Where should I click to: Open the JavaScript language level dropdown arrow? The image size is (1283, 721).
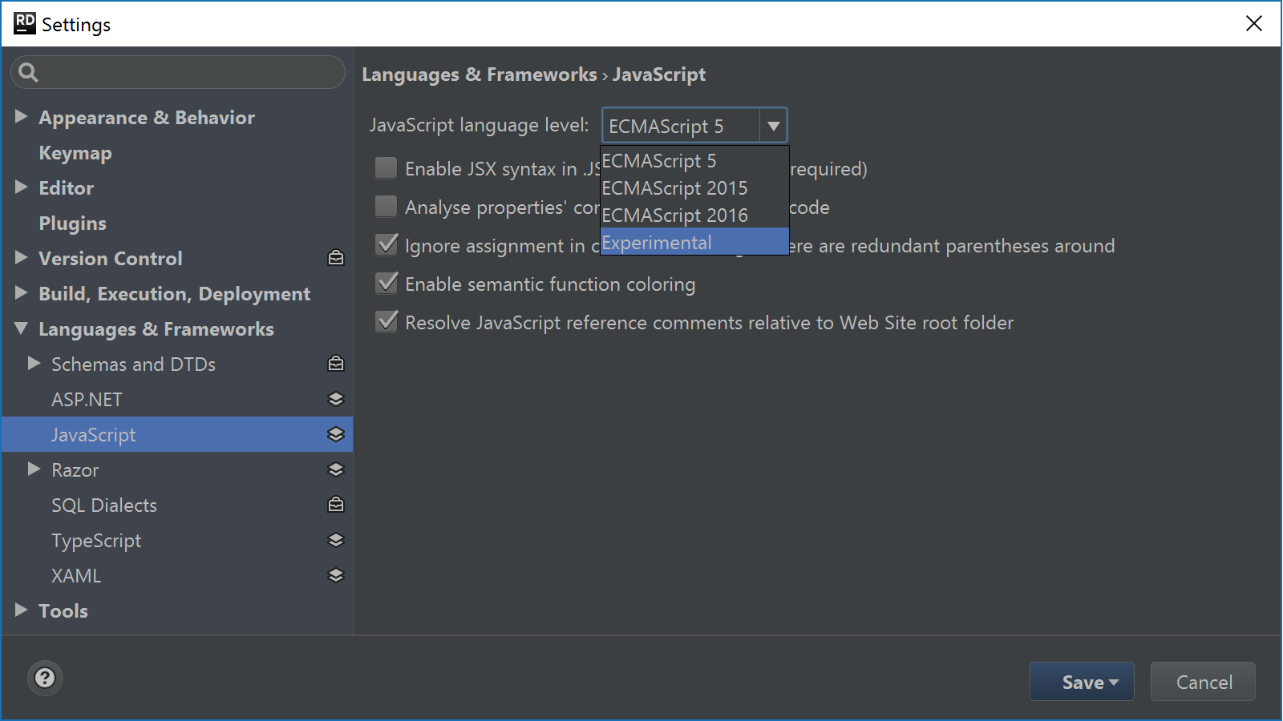point(773,126)
